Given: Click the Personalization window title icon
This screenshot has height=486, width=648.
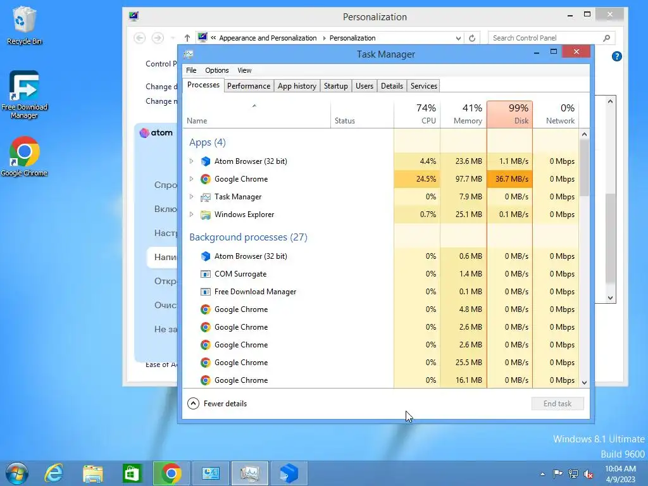Looking at the screenshot, I should click(134, 16).
